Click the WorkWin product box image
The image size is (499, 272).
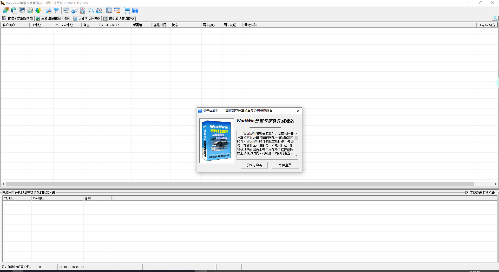pos(216,141)
